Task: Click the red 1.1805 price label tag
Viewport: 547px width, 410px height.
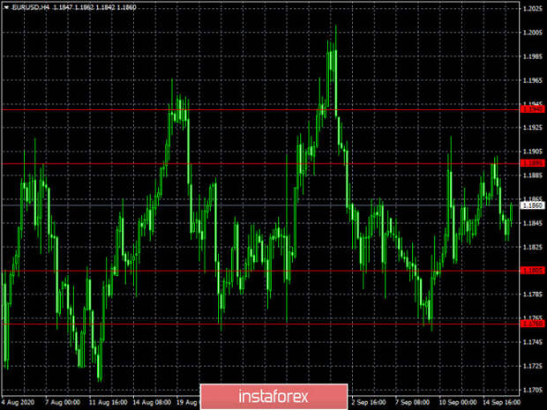Action: [x=533, y=270]
